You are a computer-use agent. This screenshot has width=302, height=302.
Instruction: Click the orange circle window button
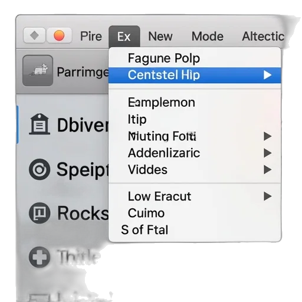[59, 35]
